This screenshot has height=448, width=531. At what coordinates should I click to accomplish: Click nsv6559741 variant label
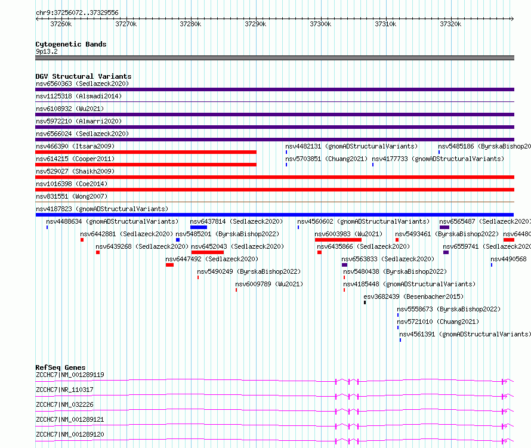point(487,246)
